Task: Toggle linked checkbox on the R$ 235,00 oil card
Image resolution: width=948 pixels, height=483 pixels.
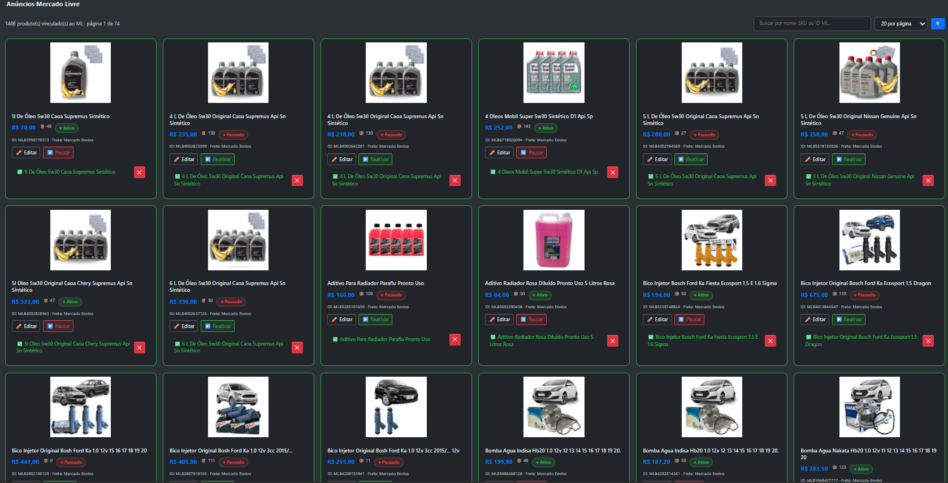Action: 178,176
